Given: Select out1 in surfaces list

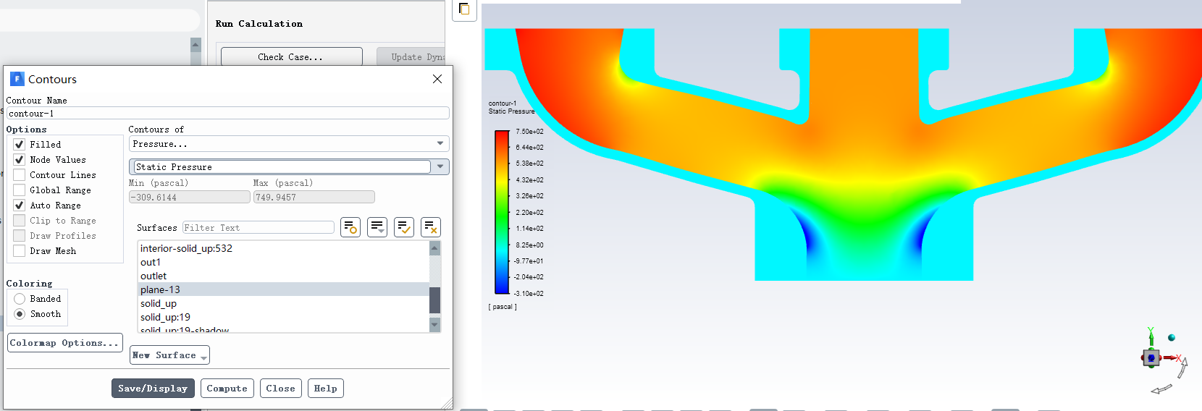Looking at the screenshot, I should pos(284,262).
